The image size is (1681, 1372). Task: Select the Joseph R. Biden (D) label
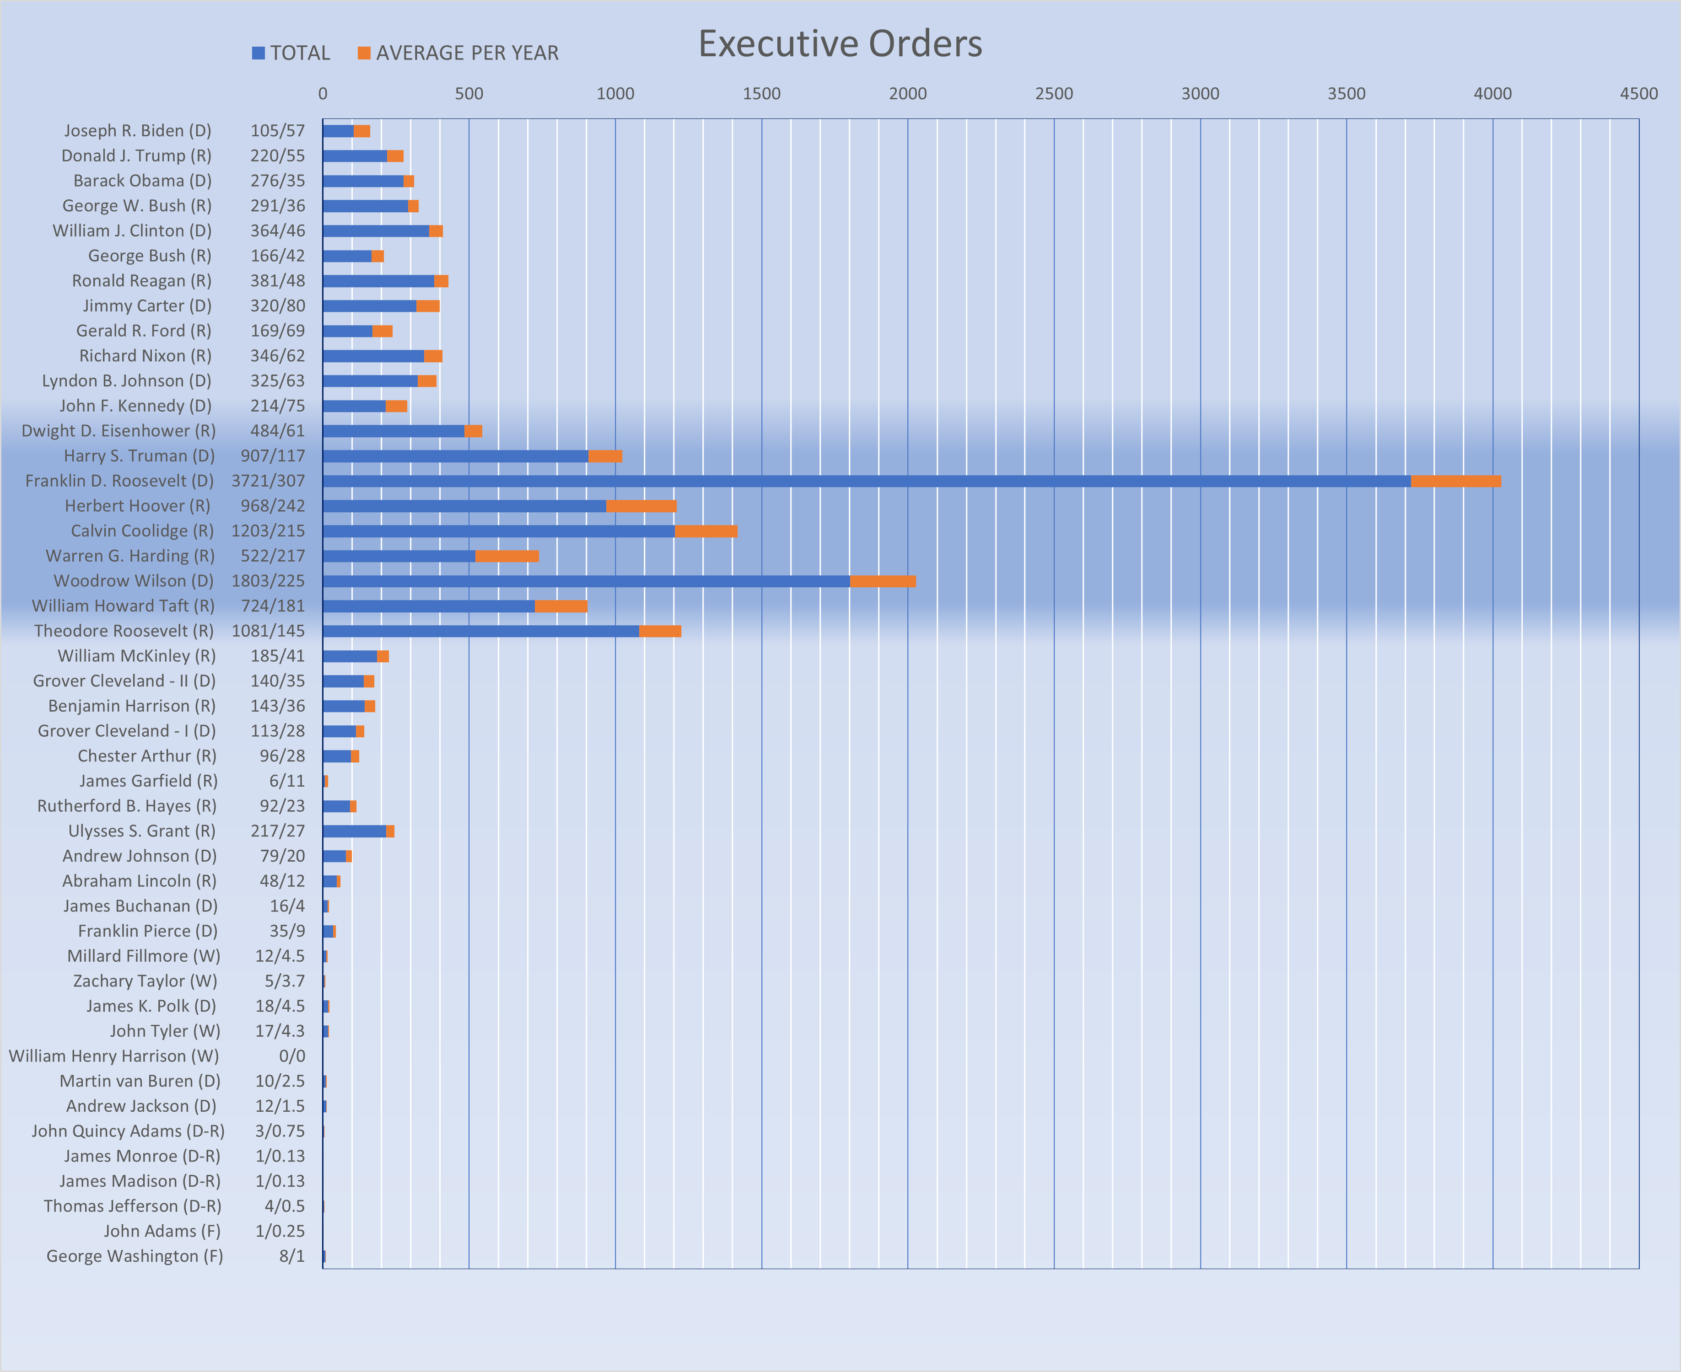click(x=138, y=130)
